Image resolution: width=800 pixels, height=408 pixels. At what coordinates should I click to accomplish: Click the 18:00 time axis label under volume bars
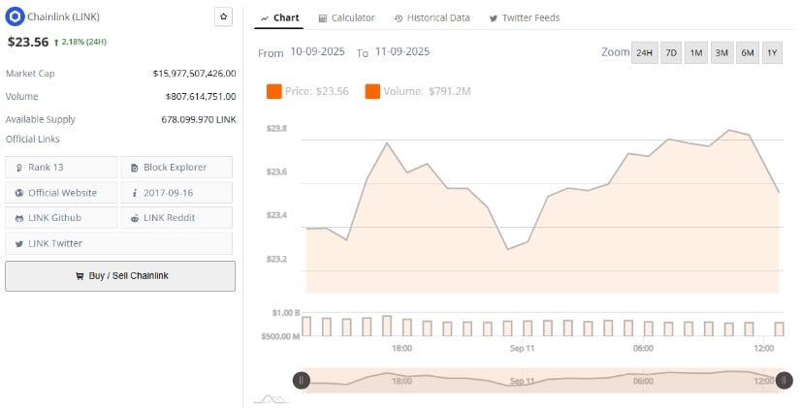coord(401,348)
